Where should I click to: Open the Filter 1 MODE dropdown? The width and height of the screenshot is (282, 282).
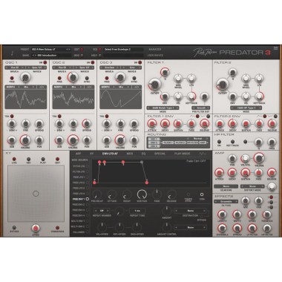(x=163, y=108)
